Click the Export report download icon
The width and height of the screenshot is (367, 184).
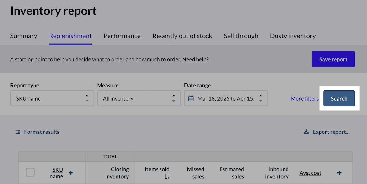click(306, 132)
